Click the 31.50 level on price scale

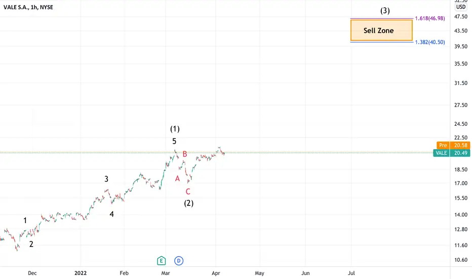tap(461, 83)
